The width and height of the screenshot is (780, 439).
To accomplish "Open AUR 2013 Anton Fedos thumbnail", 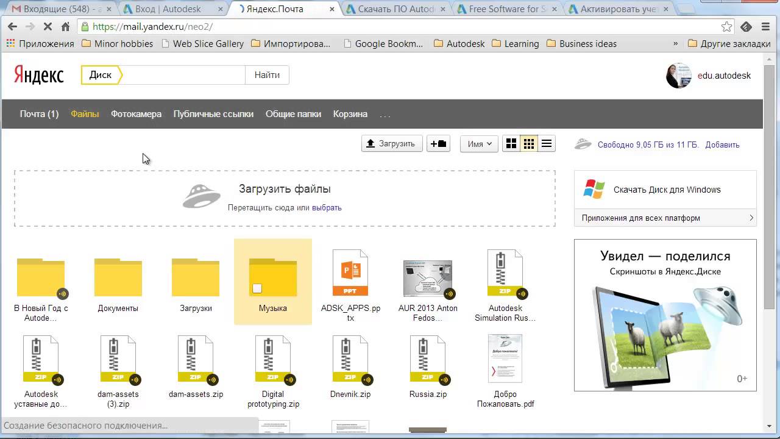I will [428, 279].
